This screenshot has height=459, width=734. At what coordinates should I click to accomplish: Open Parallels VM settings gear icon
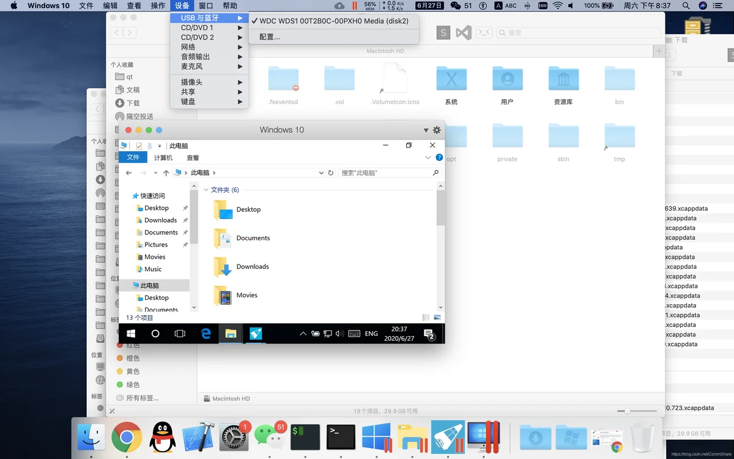pos(437,130)
